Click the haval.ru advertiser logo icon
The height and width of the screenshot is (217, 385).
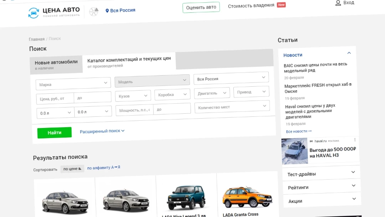[311, 141]
